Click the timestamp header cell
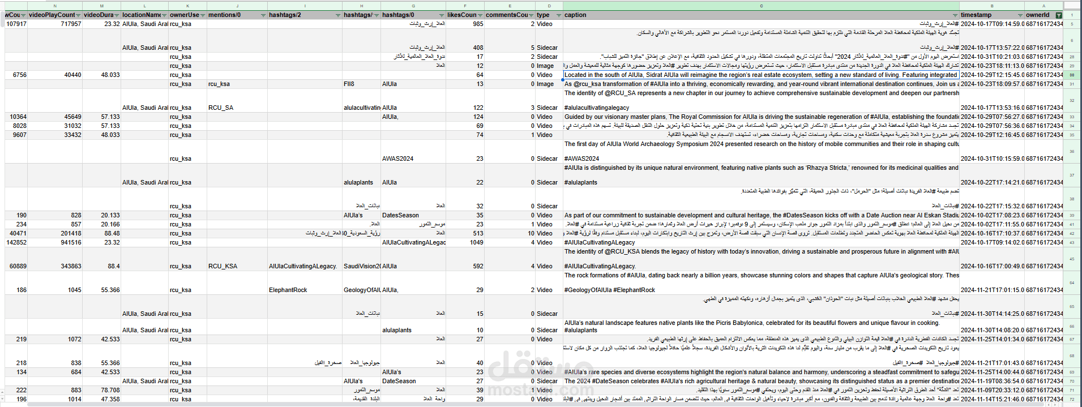Screen dimensions: 1082x407 pos(992,15)
